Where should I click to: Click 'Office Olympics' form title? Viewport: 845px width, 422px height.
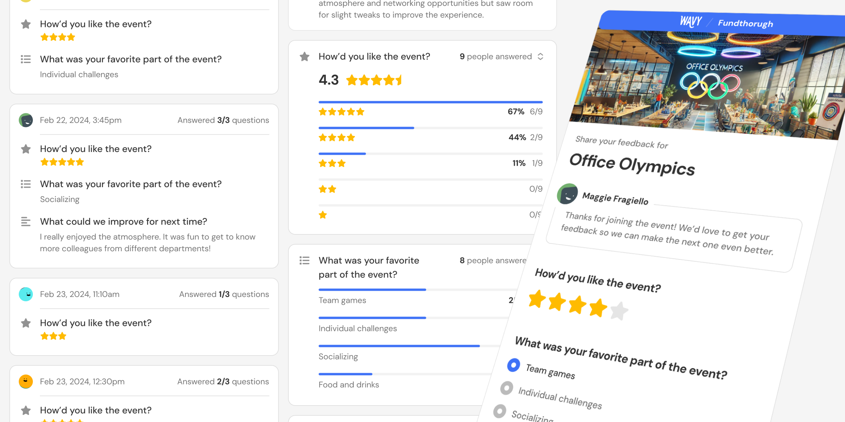click(632, 165)
